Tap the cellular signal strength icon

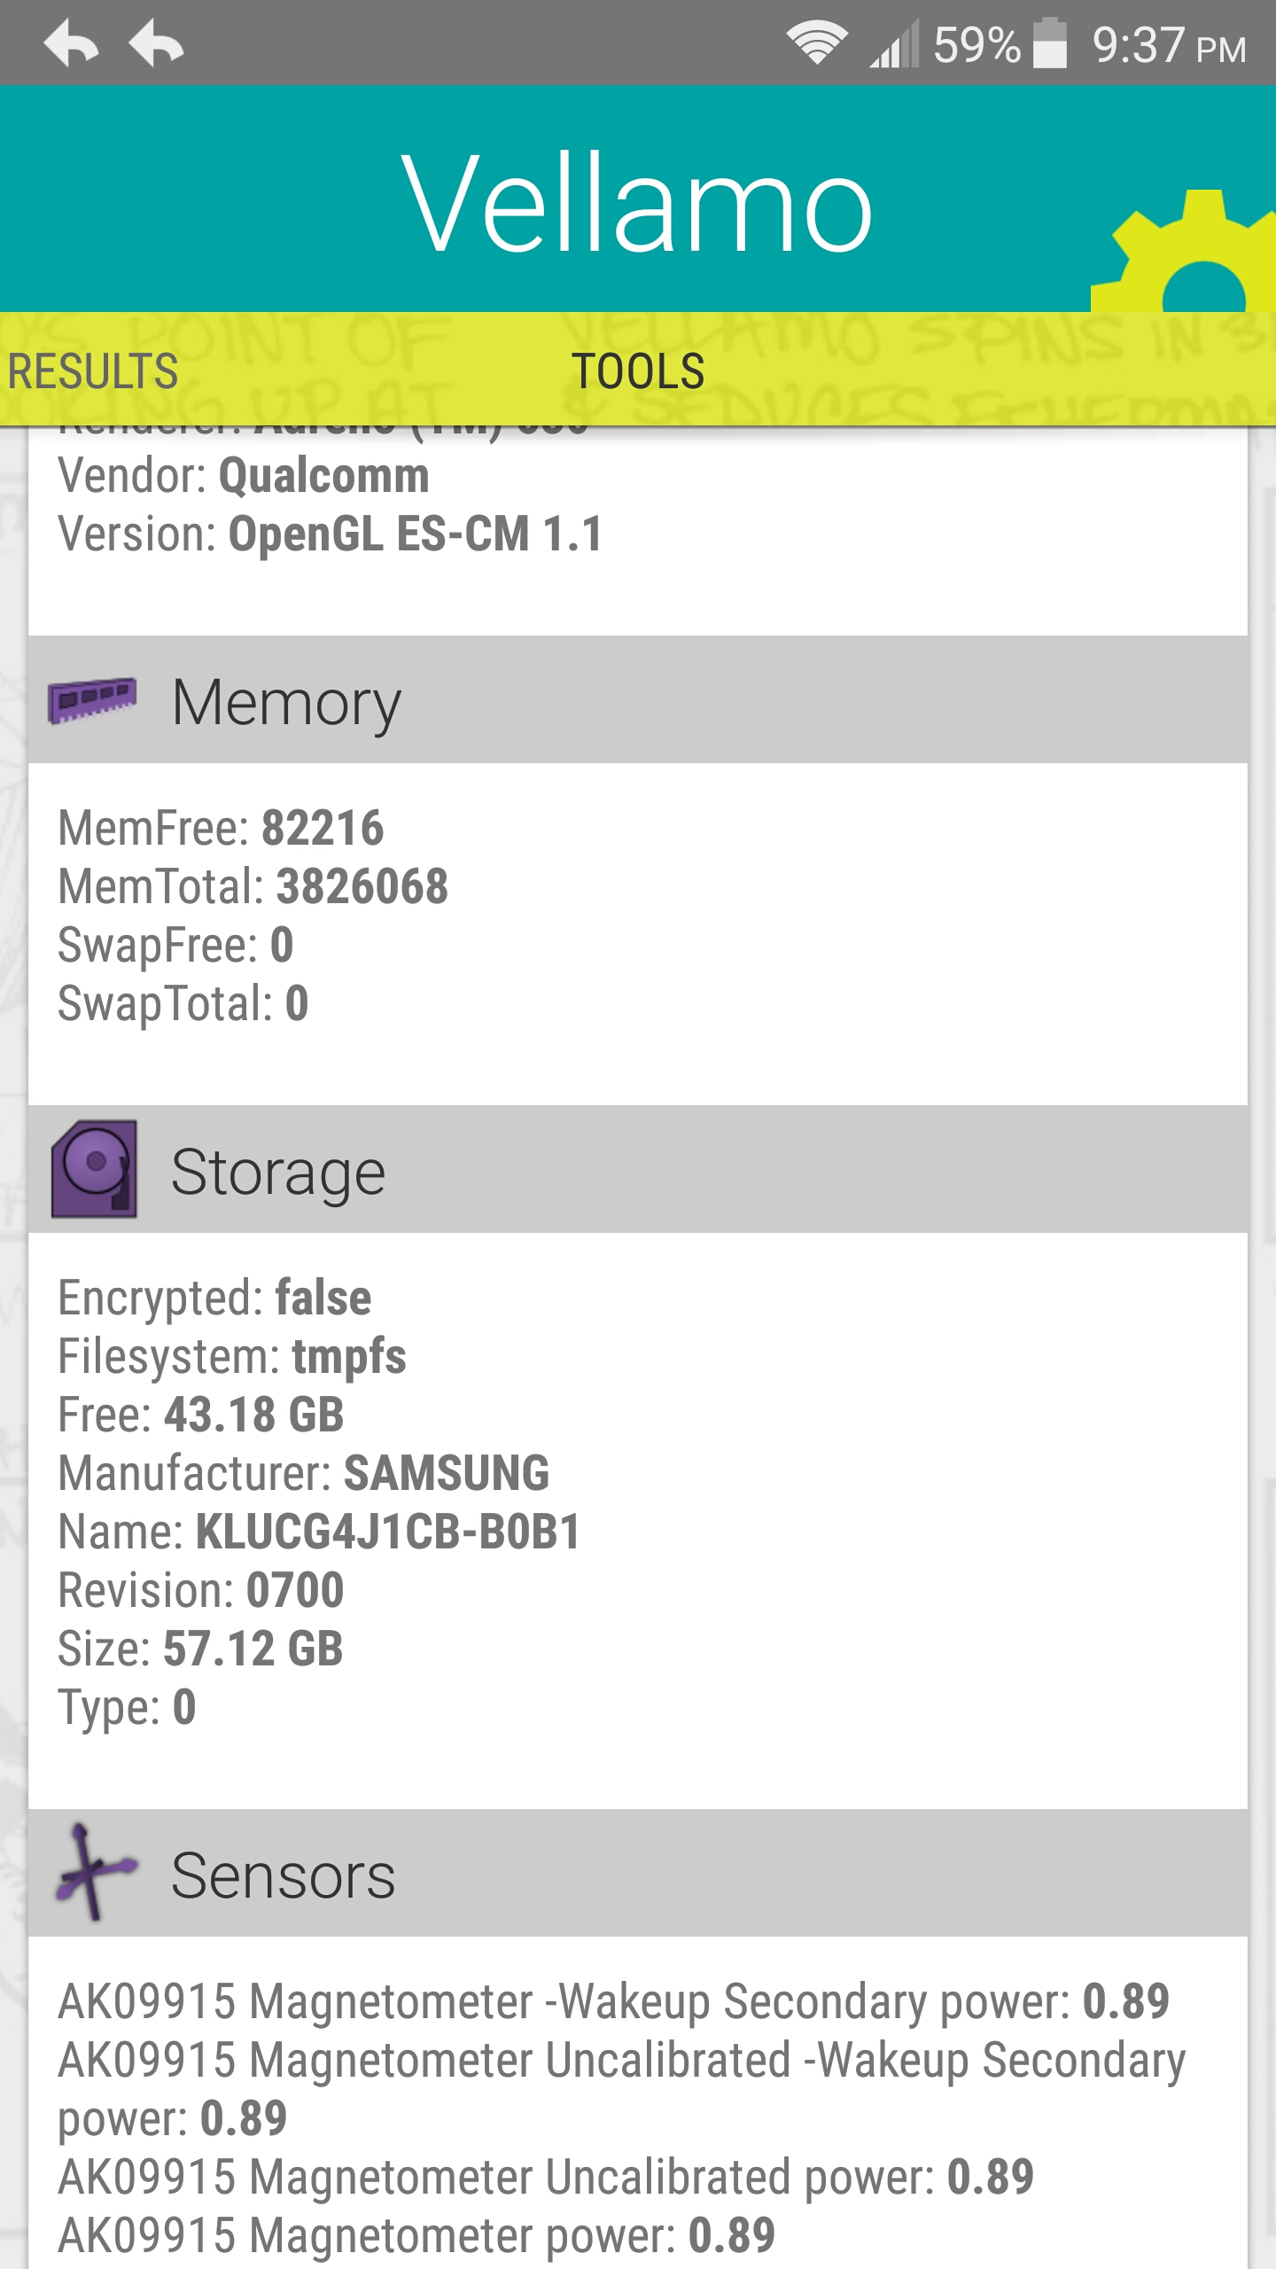click(x=893, y=44)
